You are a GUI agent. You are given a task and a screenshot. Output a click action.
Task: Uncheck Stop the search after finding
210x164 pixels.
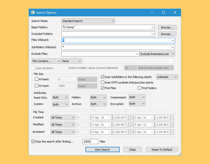click(x=33, y=141)
